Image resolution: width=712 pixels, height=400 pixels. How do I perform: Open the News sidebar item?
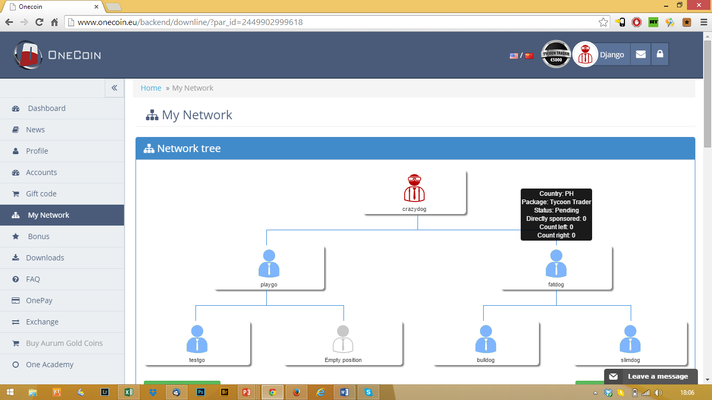(62, 130)
